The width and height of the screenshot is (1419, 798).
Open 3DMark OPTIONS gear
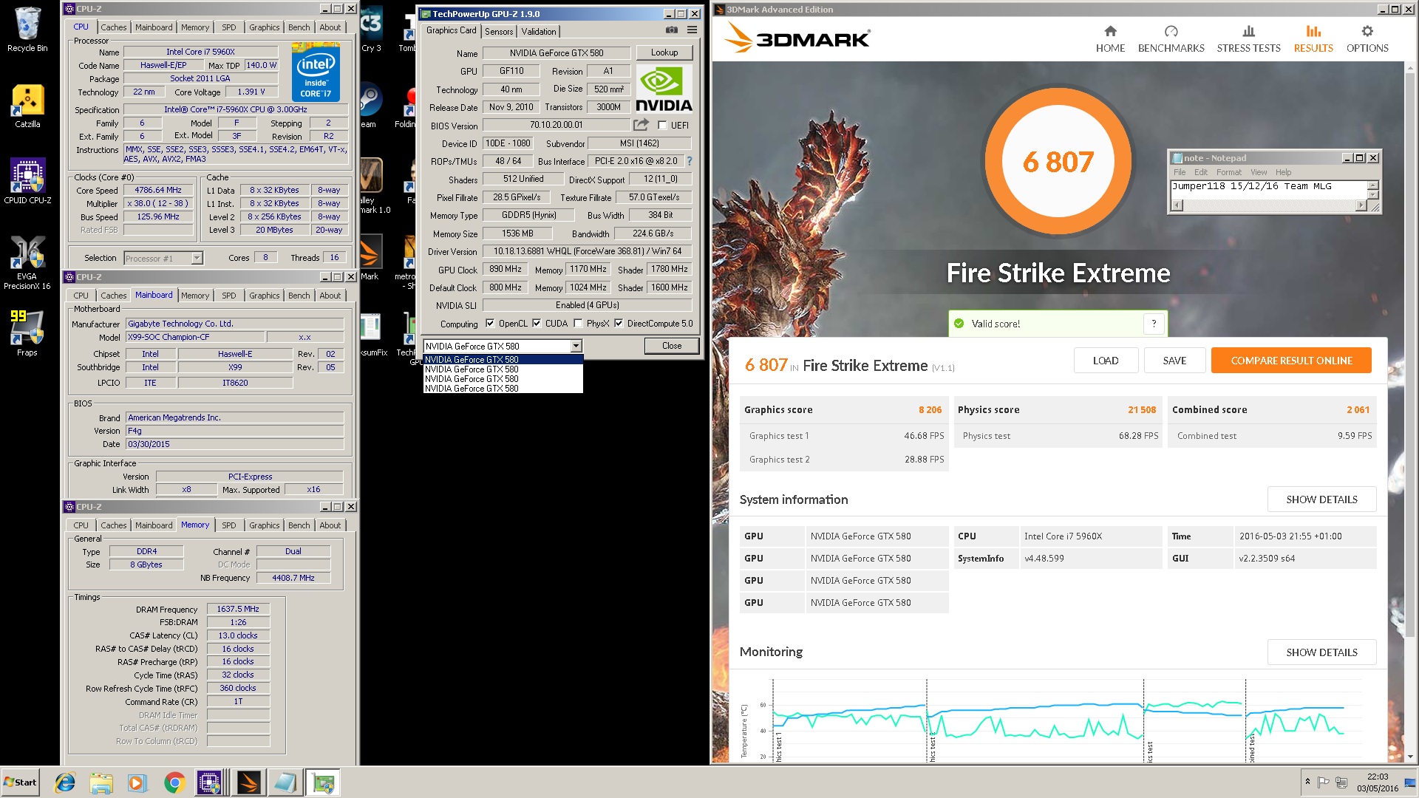[x=1367, y=39]
